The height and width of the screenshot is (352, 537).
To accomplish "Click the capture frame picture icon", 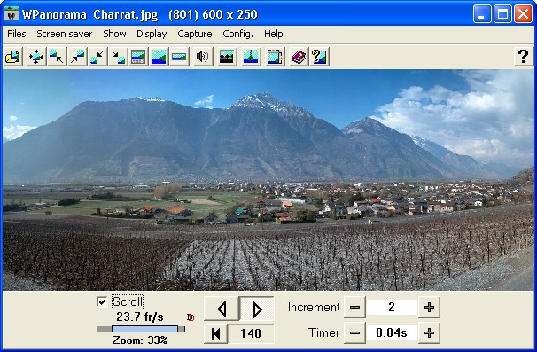I will [x=275, y=57].
